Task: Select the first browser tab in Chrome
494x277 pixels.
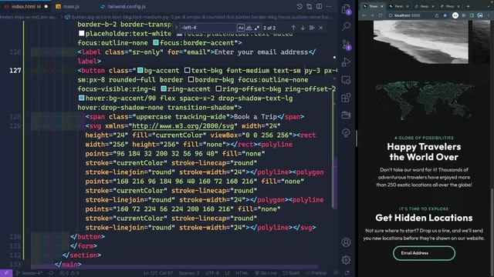Action: point(374,6)
